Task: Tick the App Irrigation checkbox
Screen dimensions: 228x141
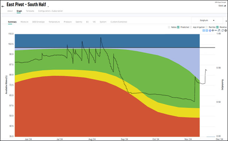Action: coord(191,27)
